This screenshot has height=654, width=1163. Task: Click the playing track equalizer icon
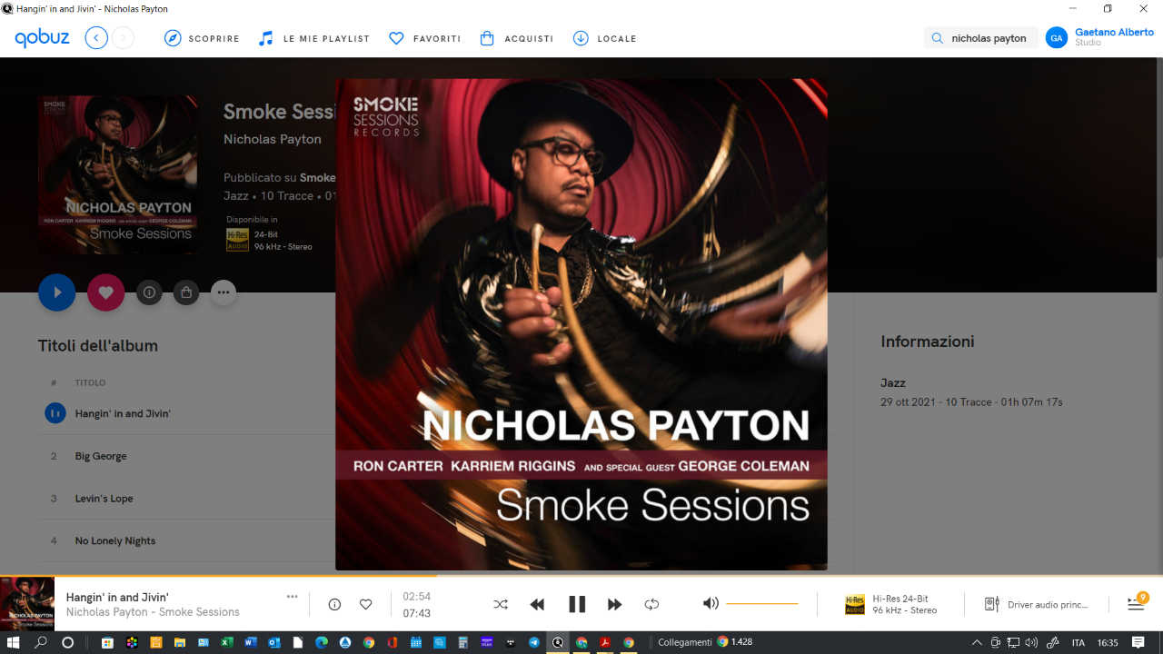55,413
